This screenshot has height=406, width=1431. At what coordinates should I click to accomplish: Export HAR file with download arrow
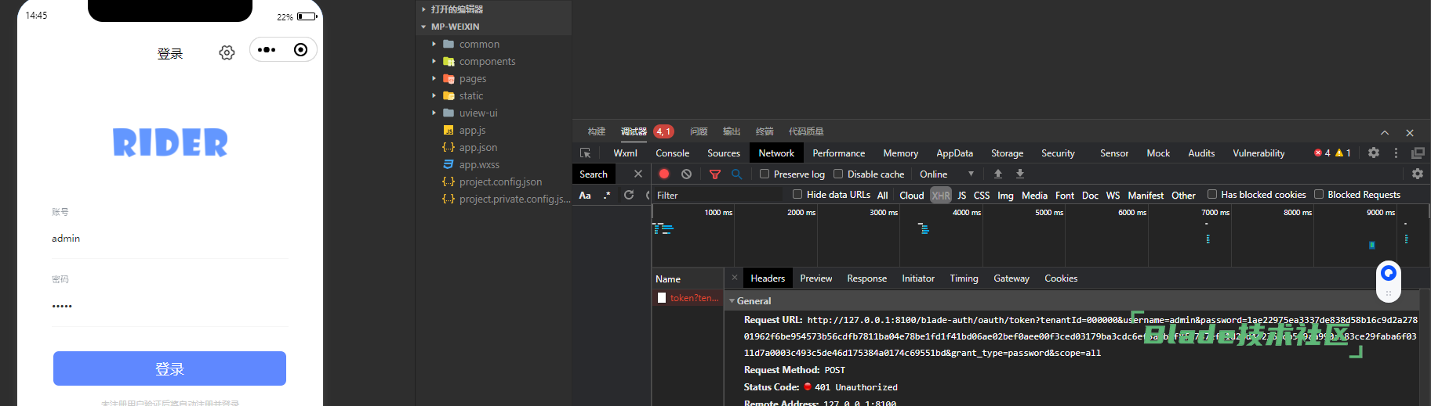[x=1020, y=174]
